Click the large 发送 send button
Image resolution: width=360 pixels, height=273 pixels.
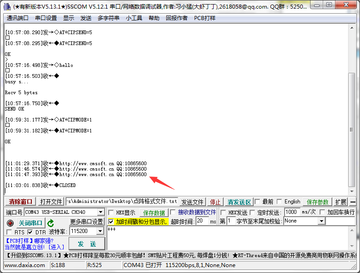coord(87,243)
